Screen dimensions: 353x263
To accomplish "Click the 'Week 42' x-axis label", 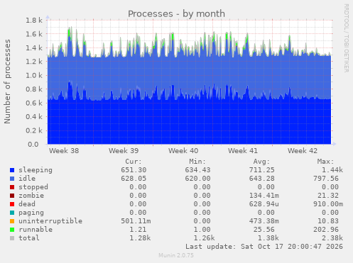I will pos(303,151).
